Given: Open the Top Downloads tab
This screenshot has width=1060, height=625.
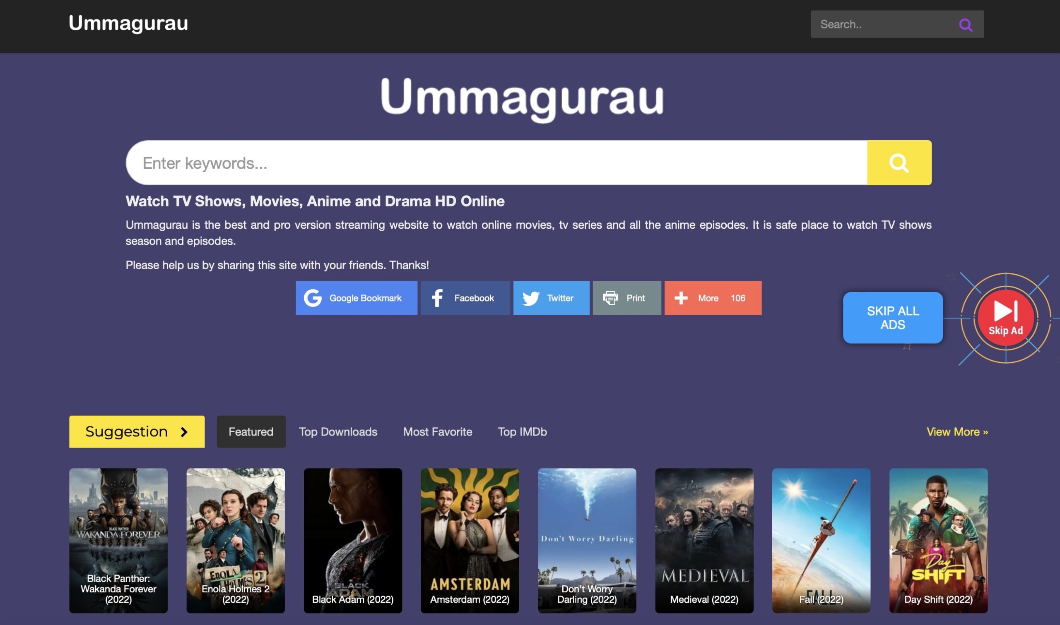Looking at the screenshot, I should 337,431.
